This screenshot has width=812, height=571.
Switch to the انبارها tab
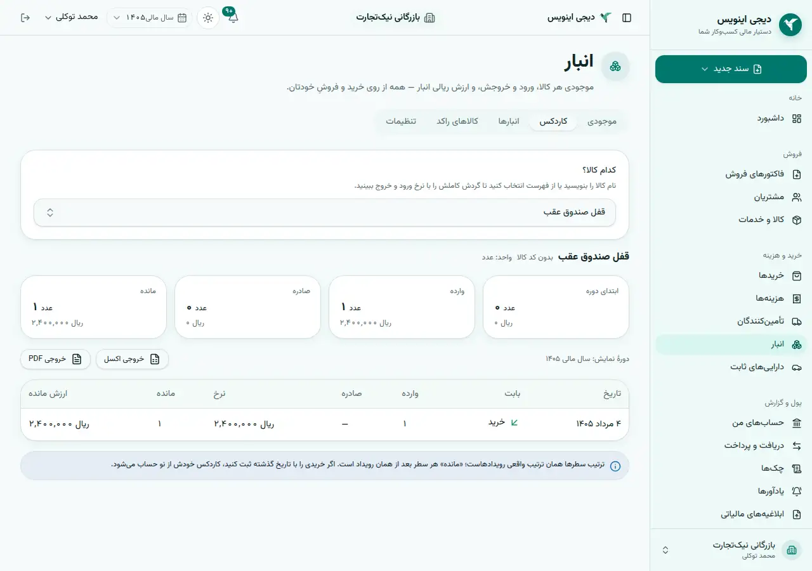(509, 122)
